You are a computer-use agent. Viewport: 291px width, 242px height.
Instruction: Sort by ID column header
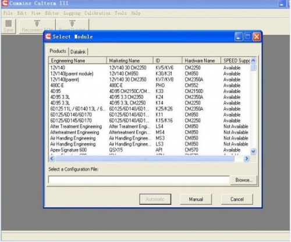168,61
